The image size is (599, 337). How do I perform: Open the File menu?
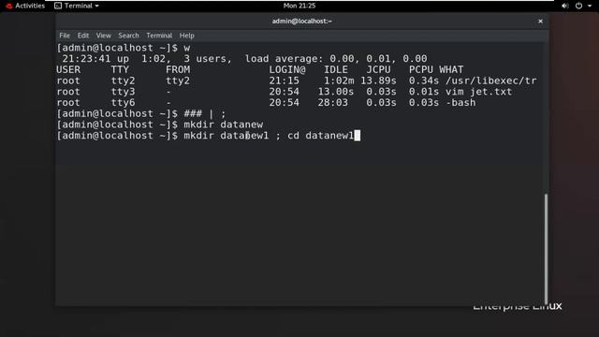pos(65,36)
